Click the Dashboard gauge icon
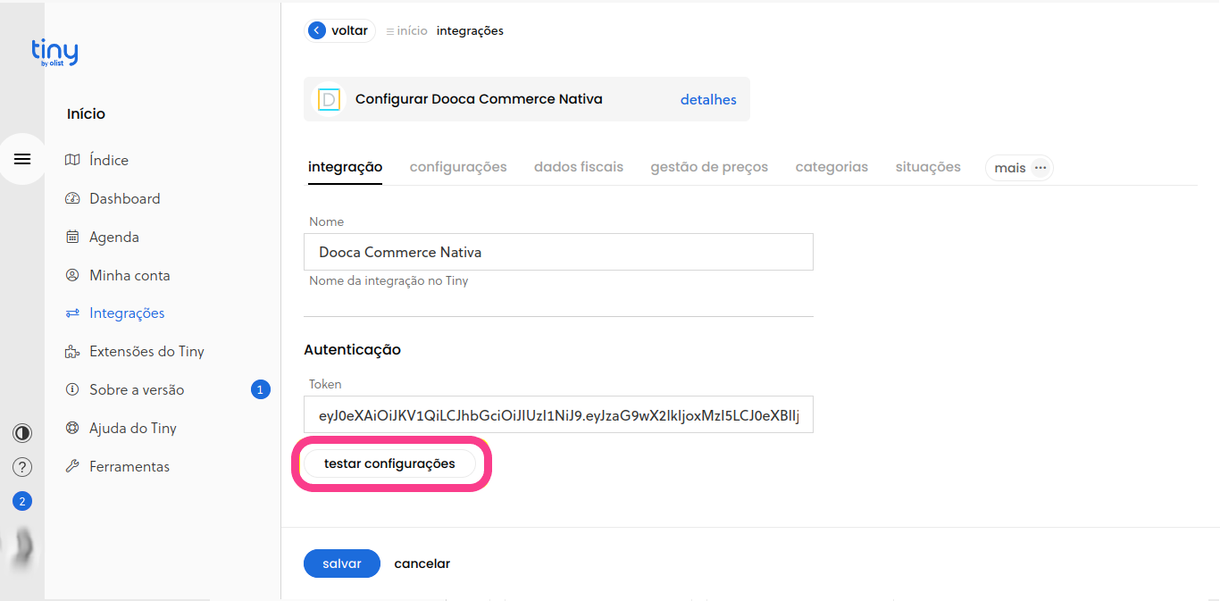The width and height of the screenshot is (1220, 601). [72, 198]
